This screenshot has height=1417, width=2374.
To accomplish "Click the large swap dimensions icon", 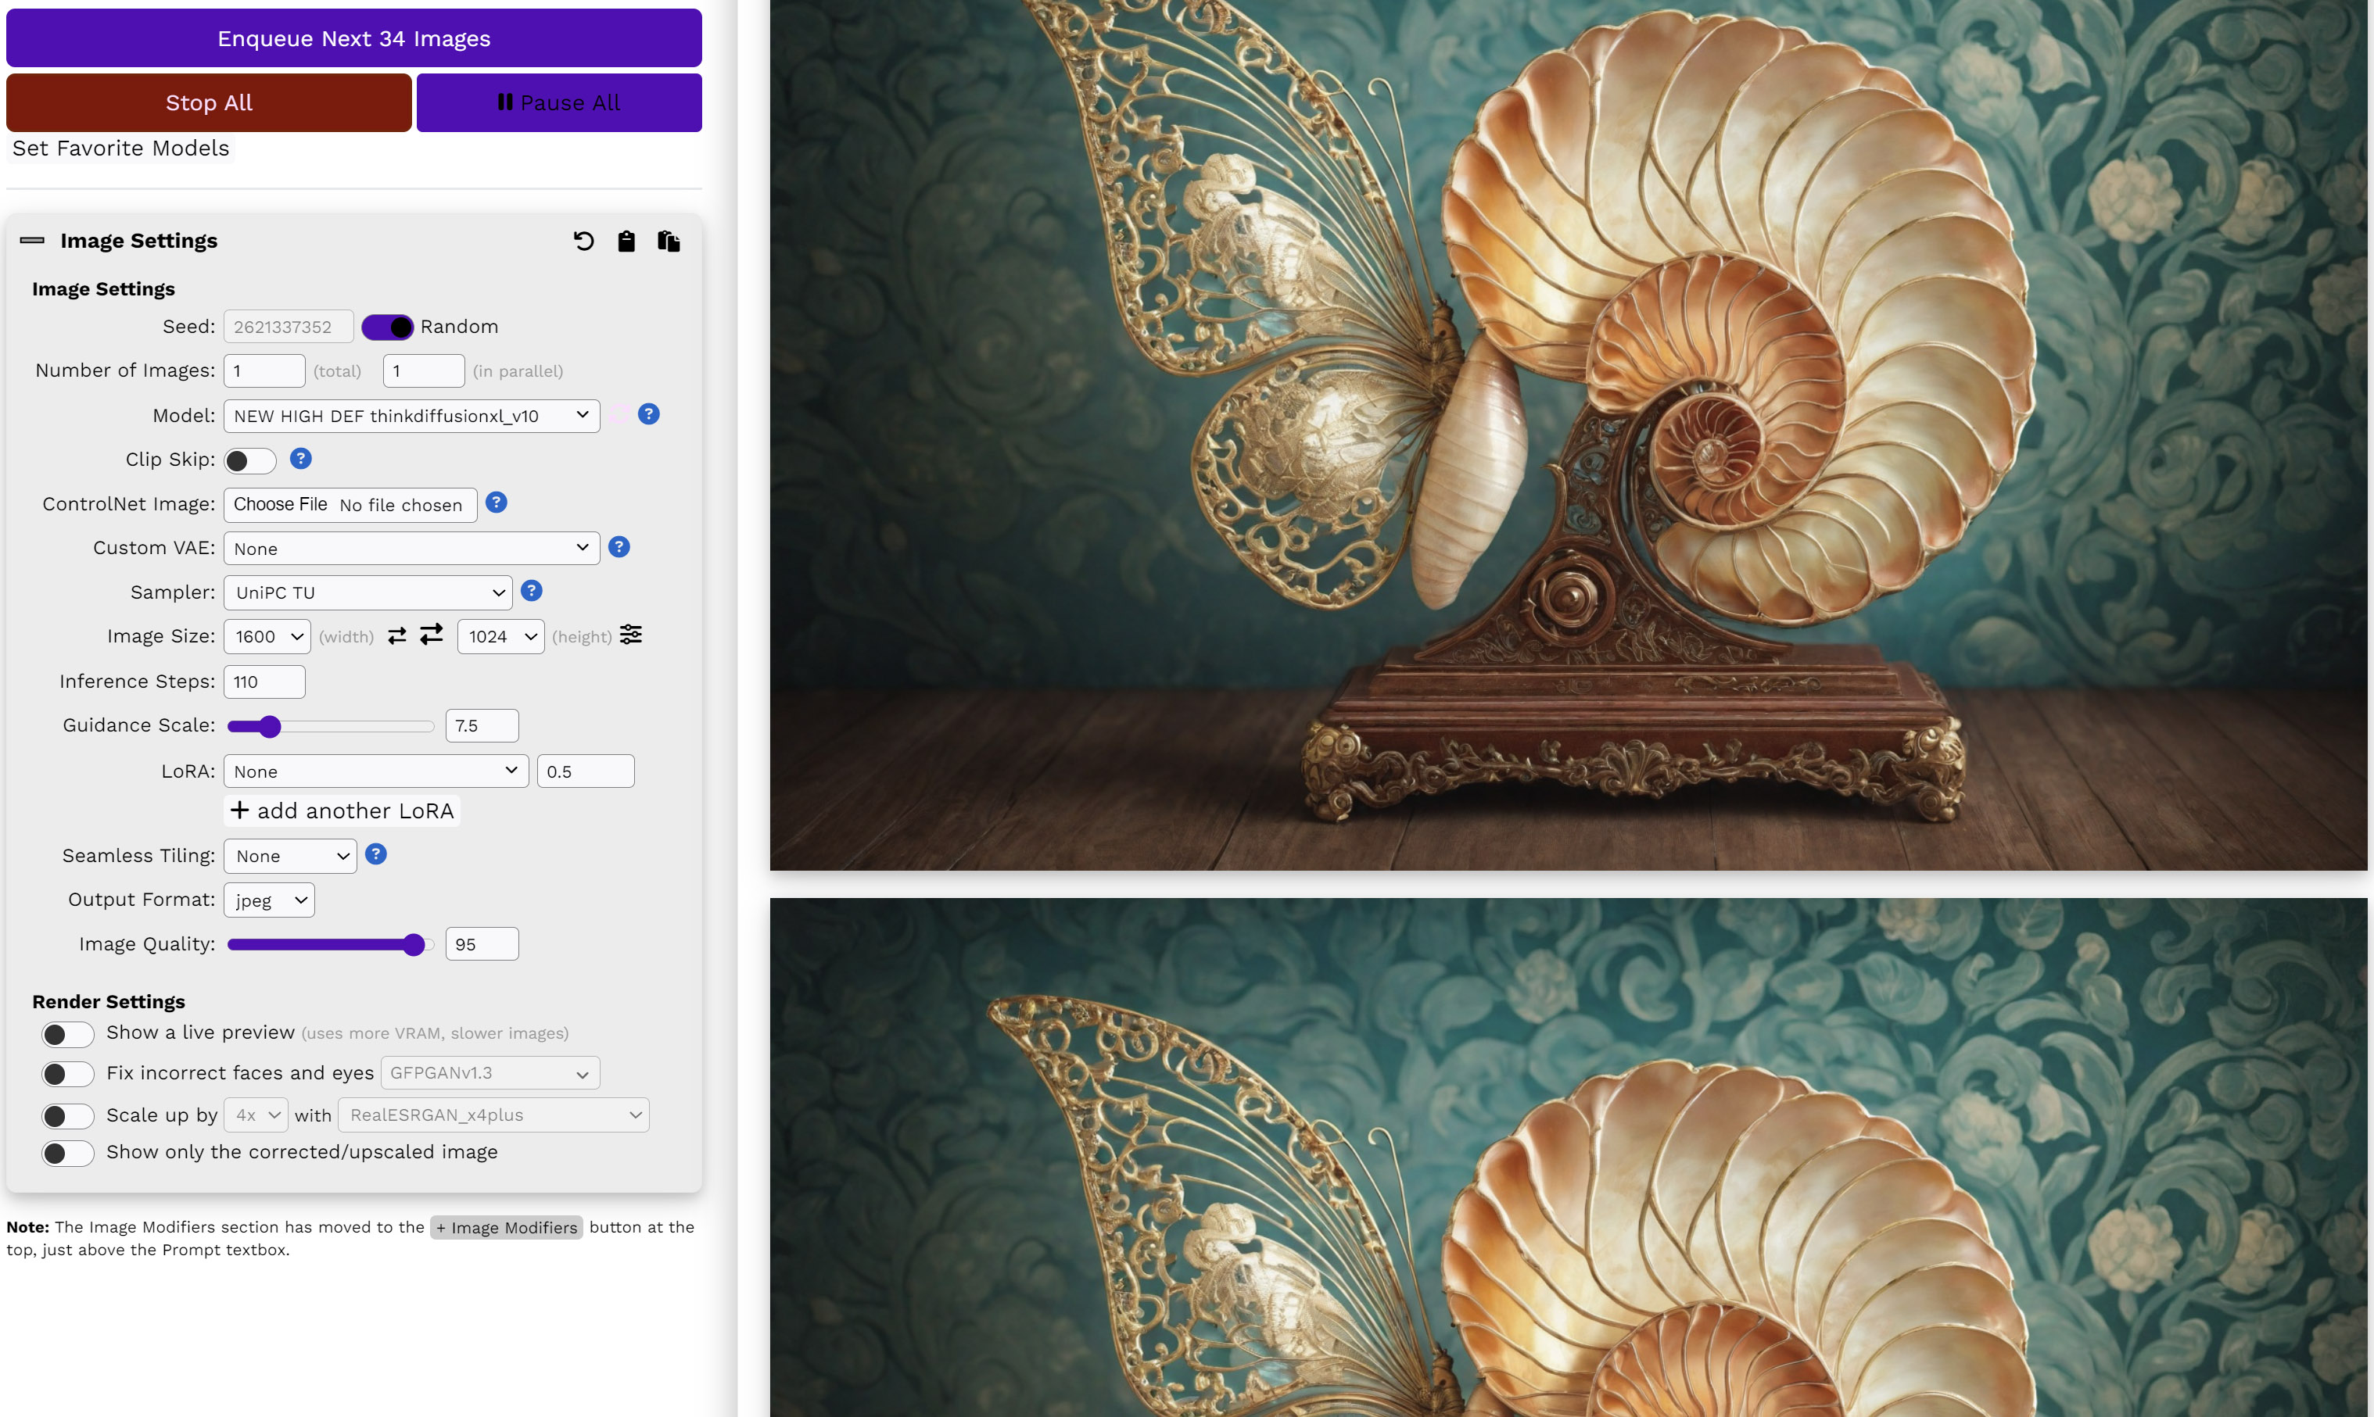I will point(432,634).
